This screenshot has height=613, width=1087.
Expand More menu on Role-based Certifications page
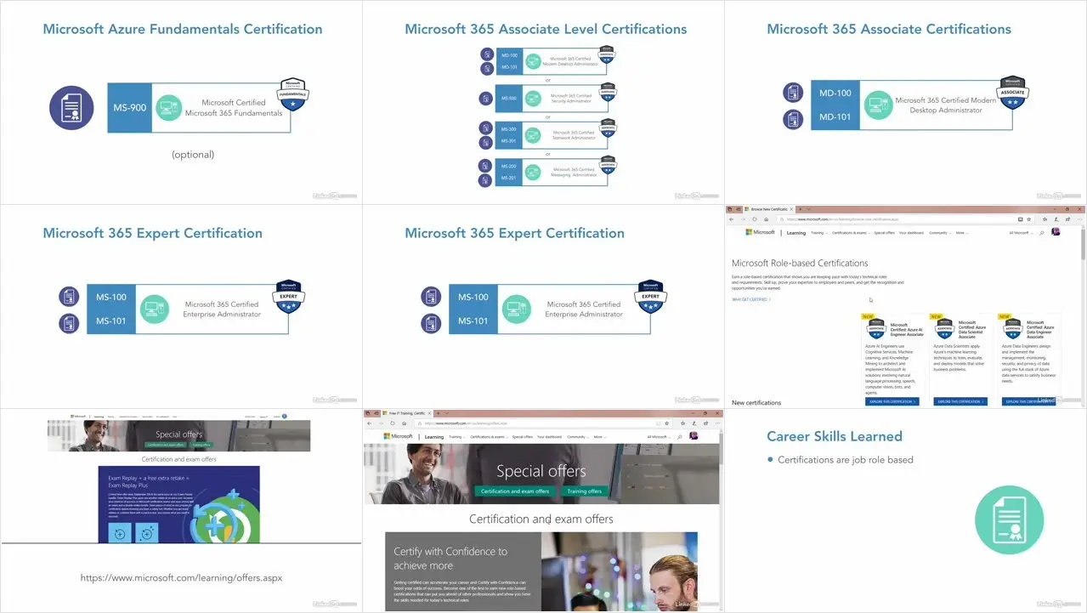pyautogui.click(x=962, y=233)
